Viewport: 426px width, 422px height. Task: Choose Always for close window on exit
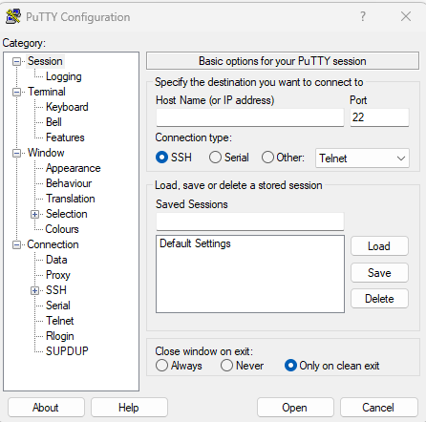click(161, 366)
